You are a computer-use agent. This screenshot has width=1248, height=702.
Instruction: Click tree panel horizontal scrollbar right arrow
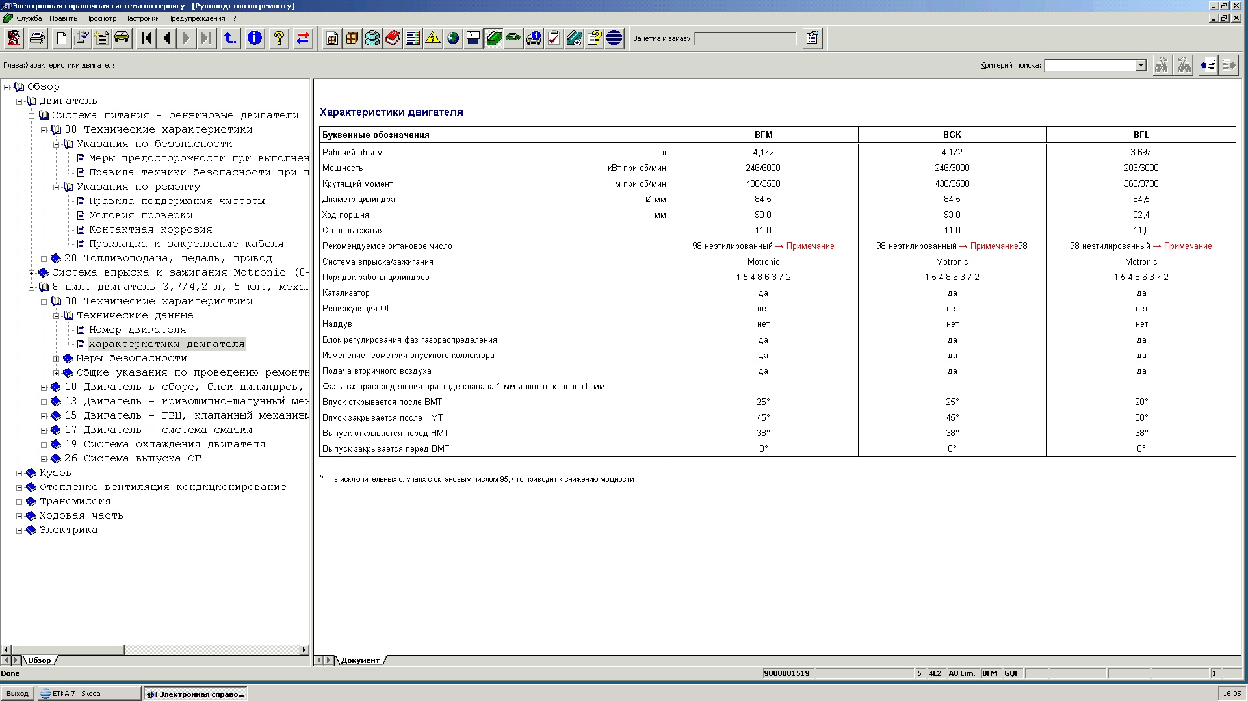coord(304,649)
